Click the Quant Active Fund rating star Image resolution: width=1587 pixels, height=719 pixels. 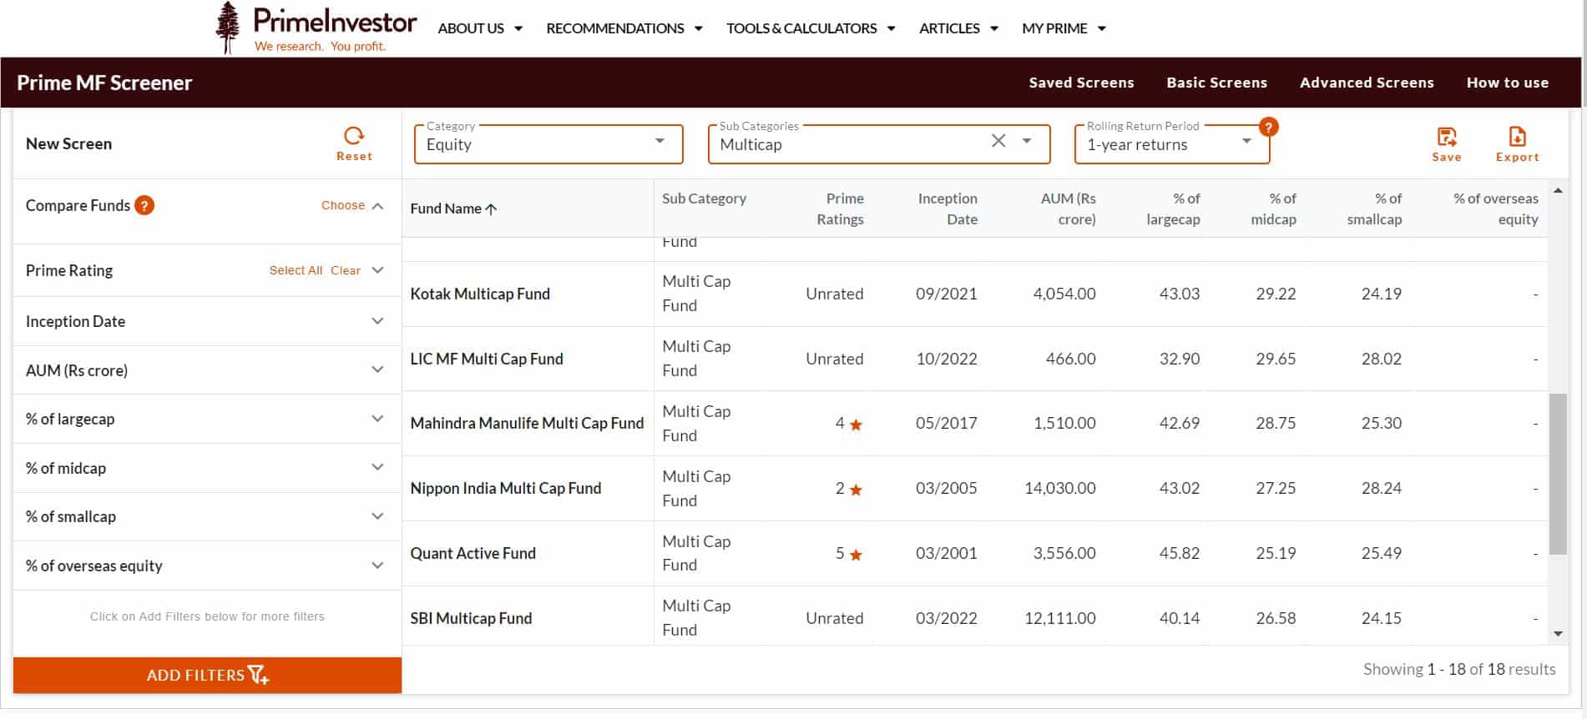(x=856, y=555)
